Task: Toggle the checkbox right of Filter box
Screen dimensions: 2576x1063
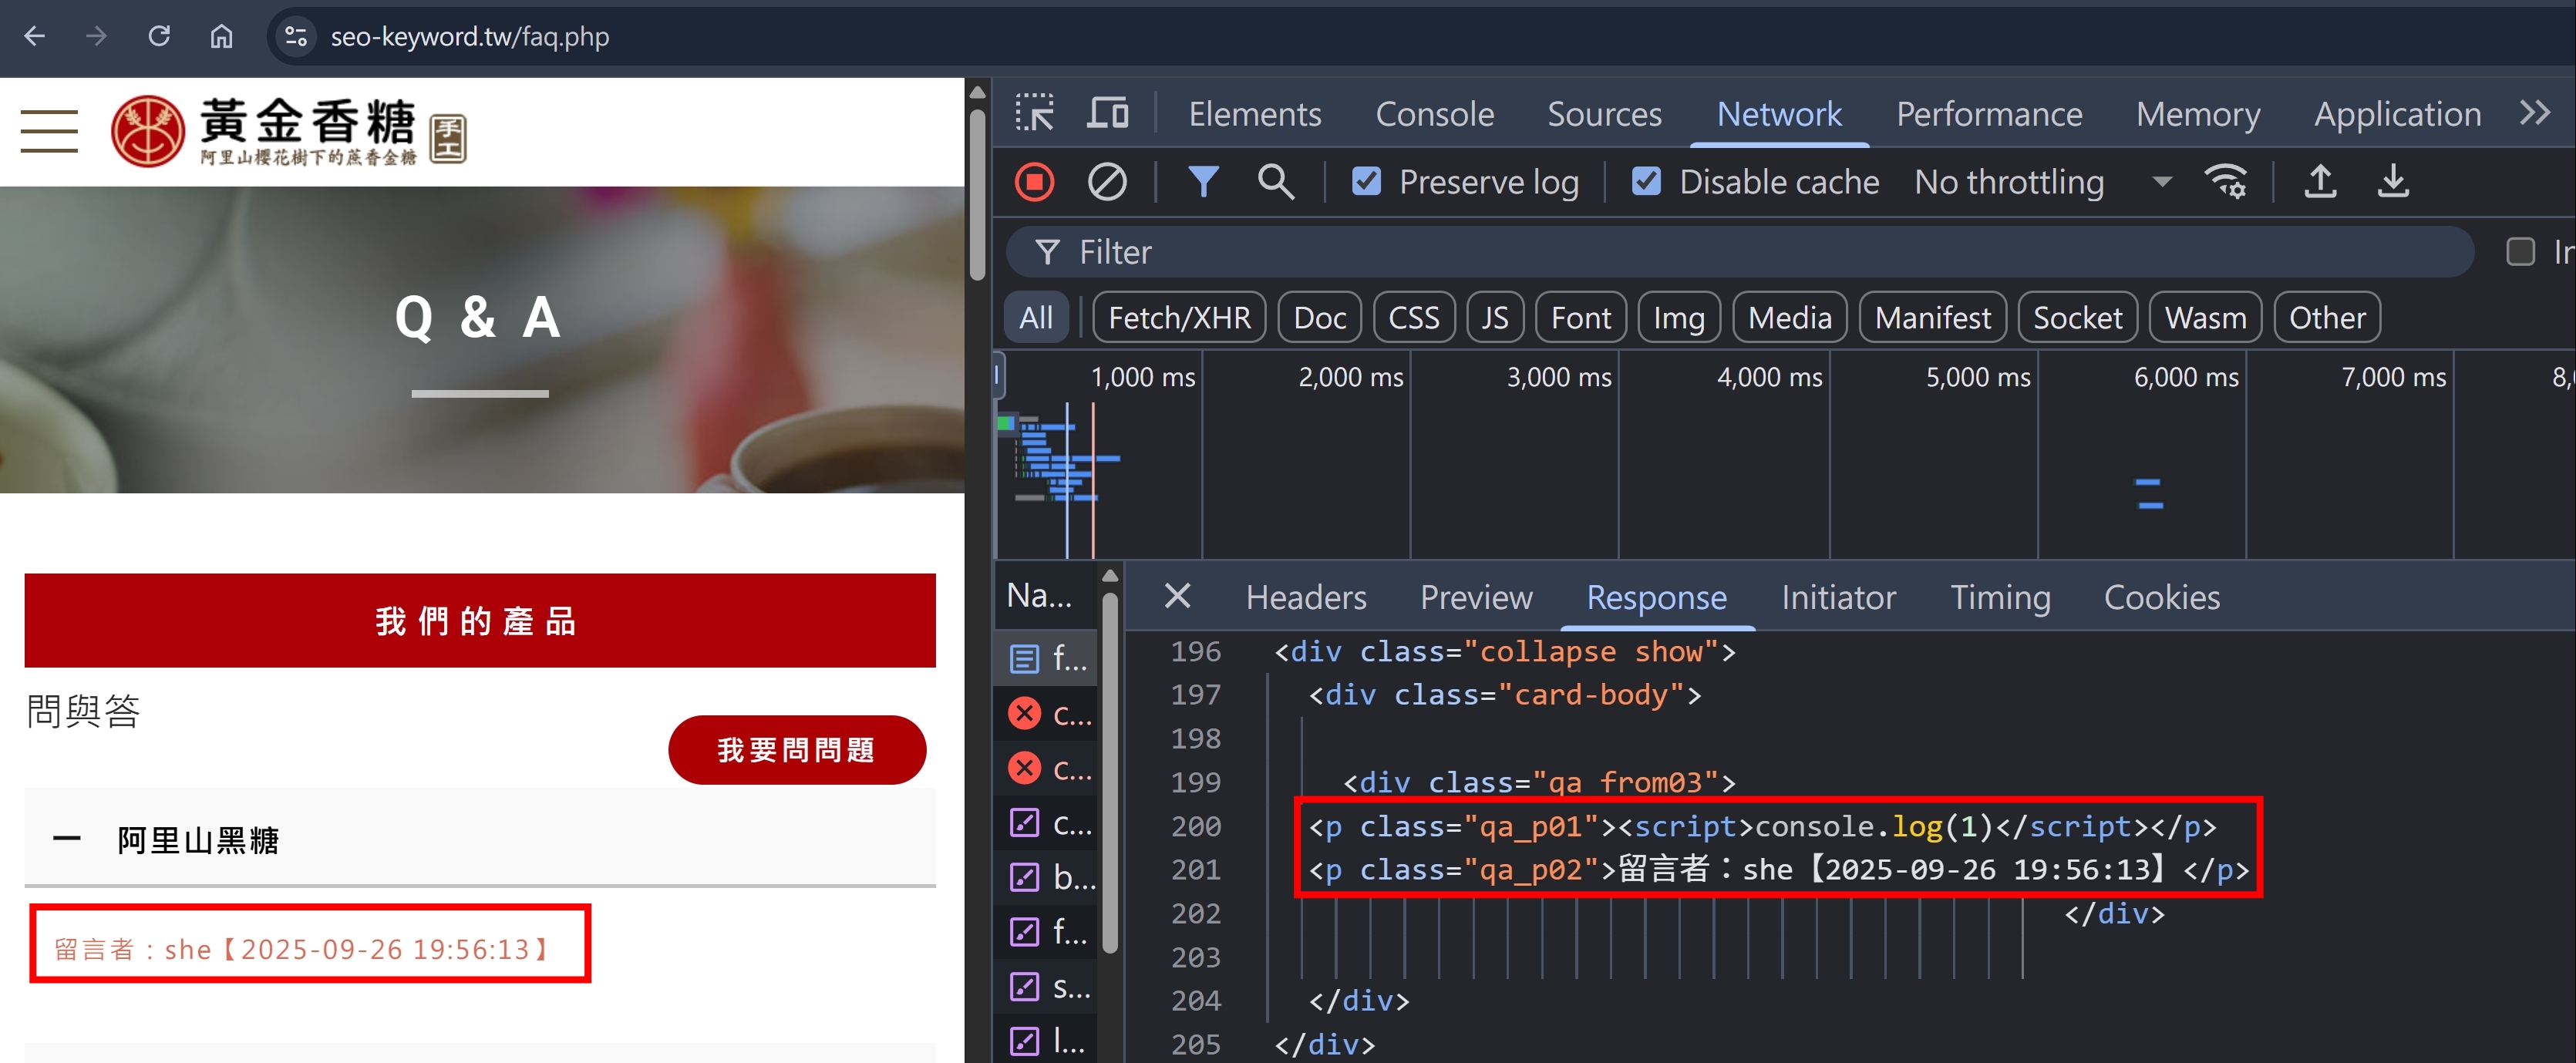Action: point(2520,251)
